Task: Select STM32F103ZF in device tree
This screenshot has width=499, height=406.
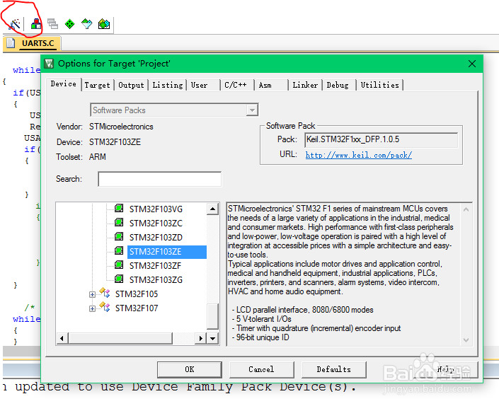Action: click(x=155, y=266)
